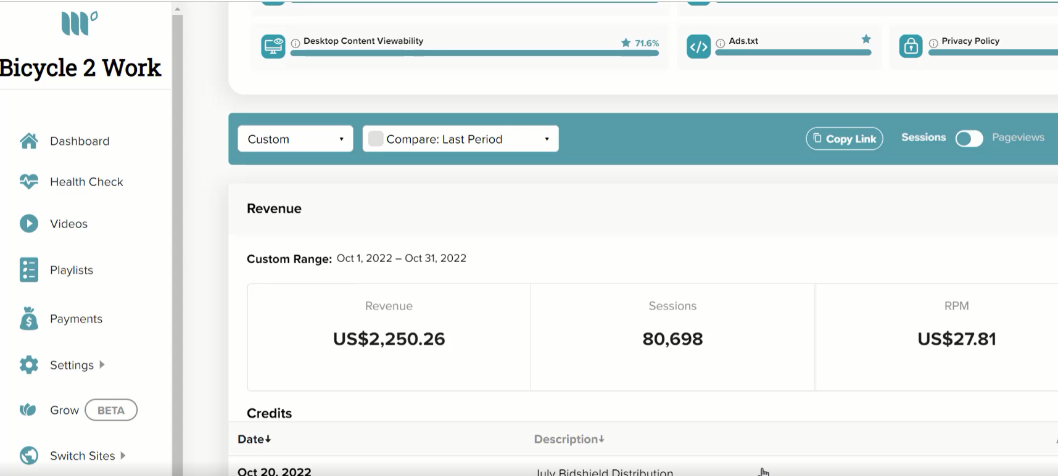This screenshot has width=1058, height=476.
Task: Click the Grow lotus icon
Action: pyautogui.click(x=28, y=410)
